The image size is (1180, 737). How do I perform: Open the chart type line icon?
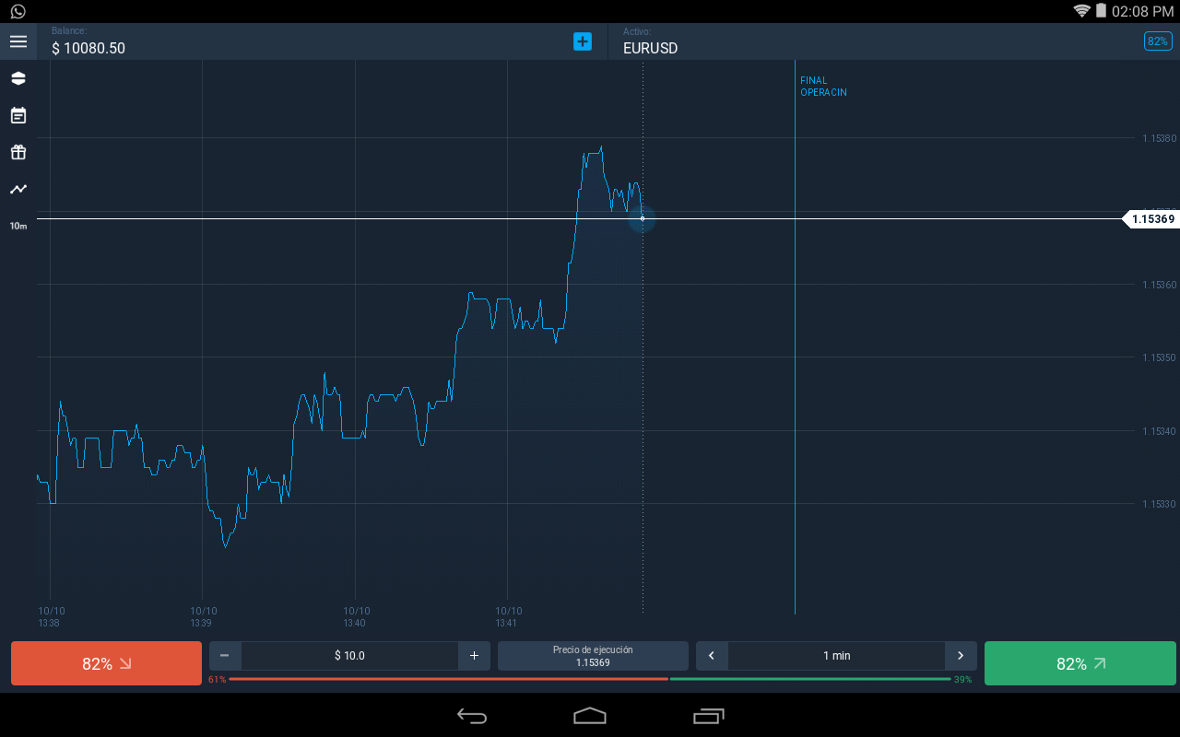tap(18, 189)
